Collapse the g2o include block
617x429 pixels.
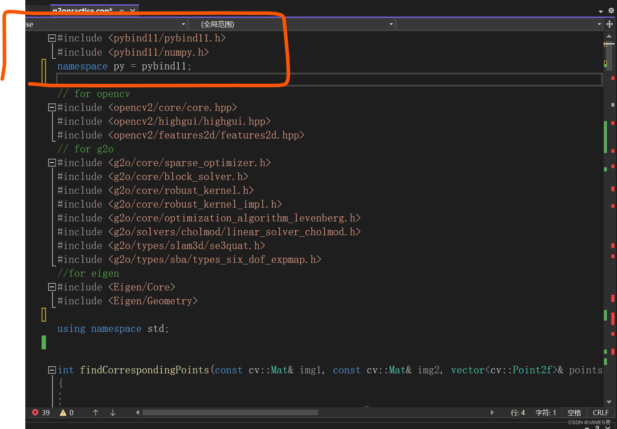pos(52,163)
